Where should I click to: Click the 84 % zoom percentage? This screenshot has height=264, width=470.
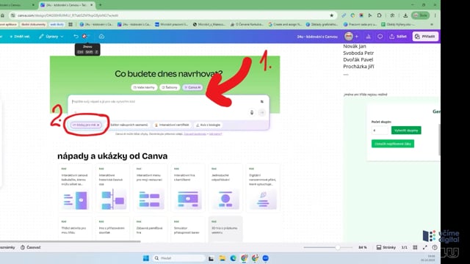(x=362, y=248)
